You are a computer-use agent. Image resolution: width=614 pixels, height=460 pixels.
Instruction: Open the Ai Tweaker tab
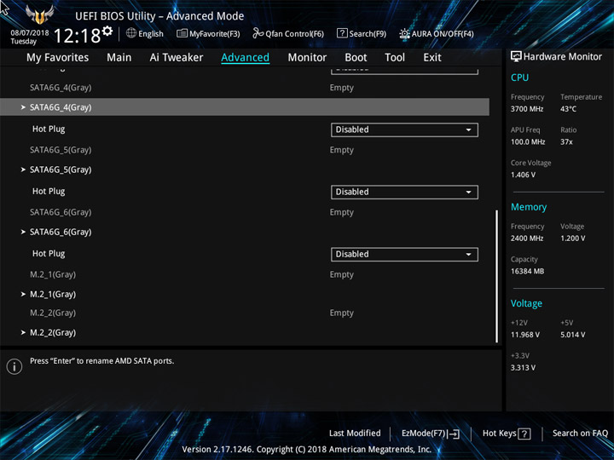click(177, 58)
